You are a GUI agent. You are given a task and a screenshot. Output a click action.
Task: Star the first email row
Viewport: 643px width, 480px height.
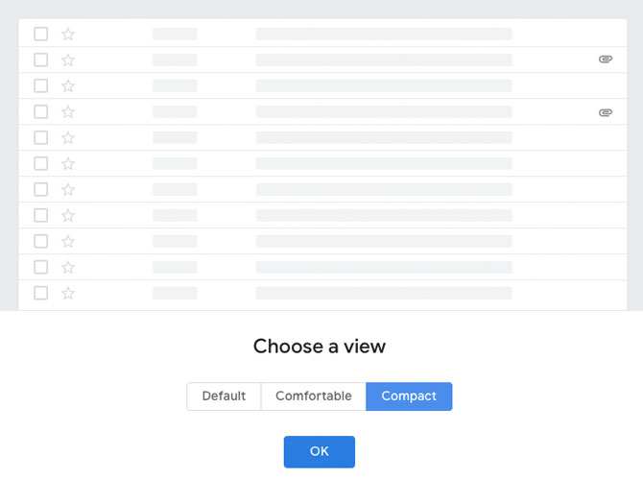point(68,34)
